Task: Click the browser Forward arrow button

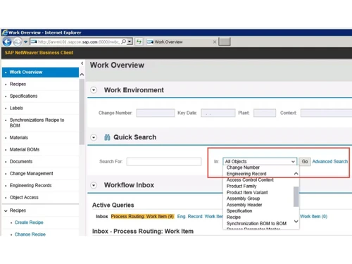Action: point(18,42)
